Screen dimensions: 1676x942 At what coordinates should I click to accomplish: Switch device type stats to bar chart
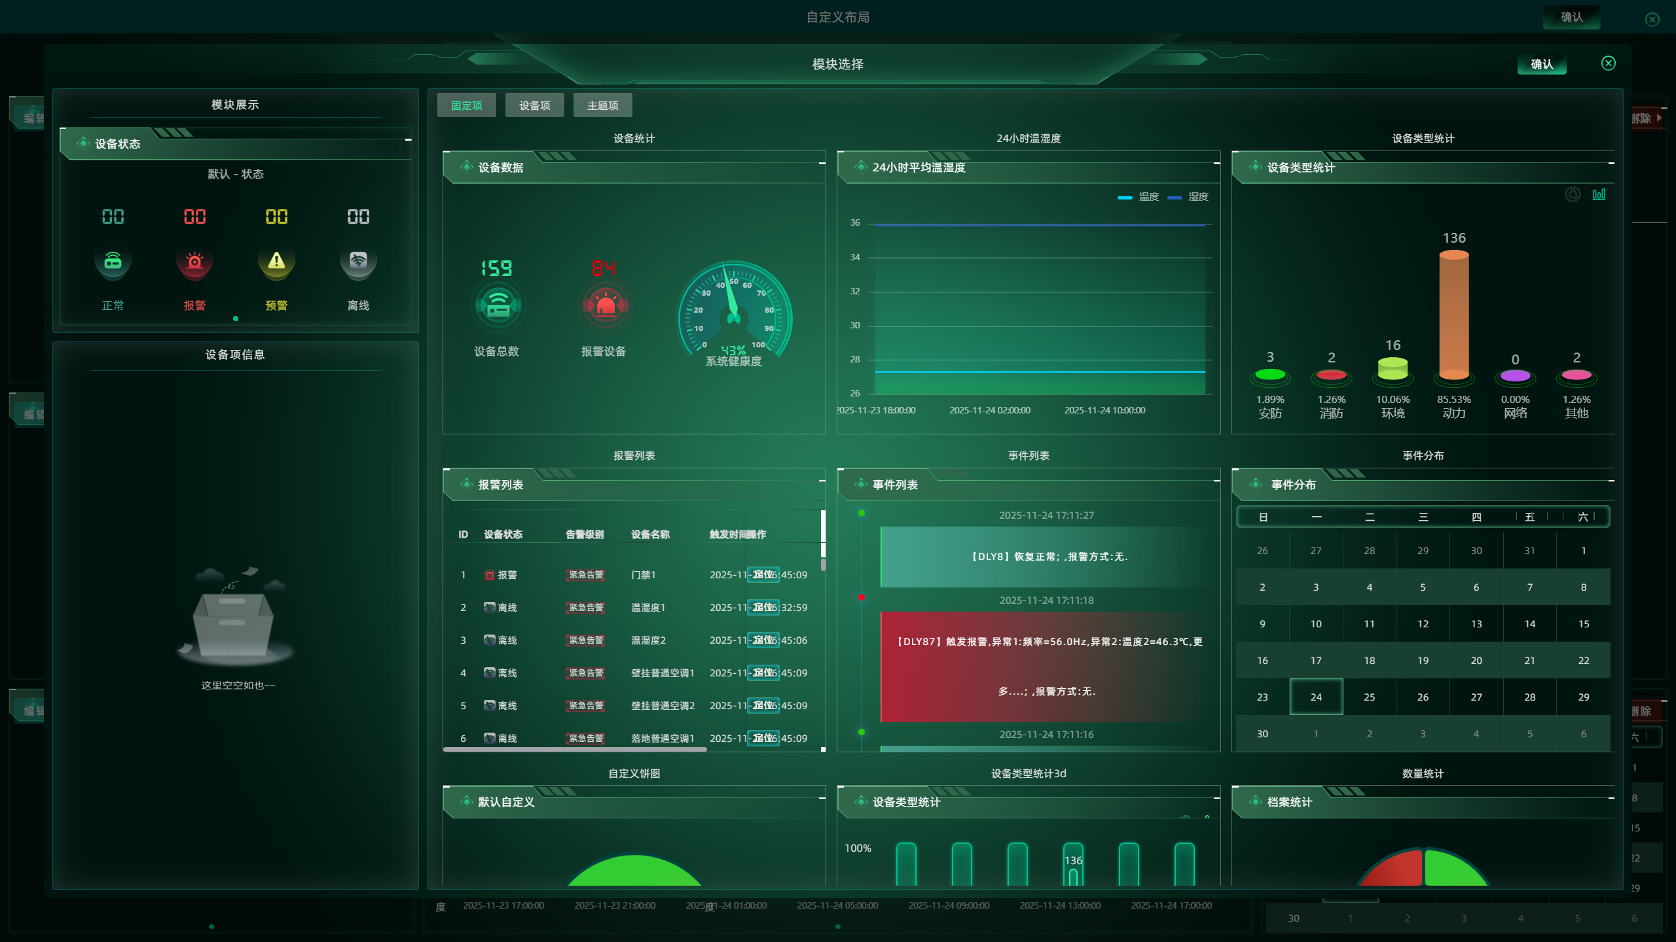(x=1599, y=194)
